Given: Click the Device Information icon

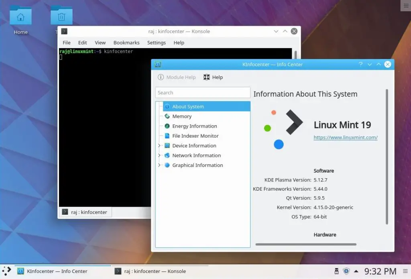Looking at the screenshot, I should (167, 146).
